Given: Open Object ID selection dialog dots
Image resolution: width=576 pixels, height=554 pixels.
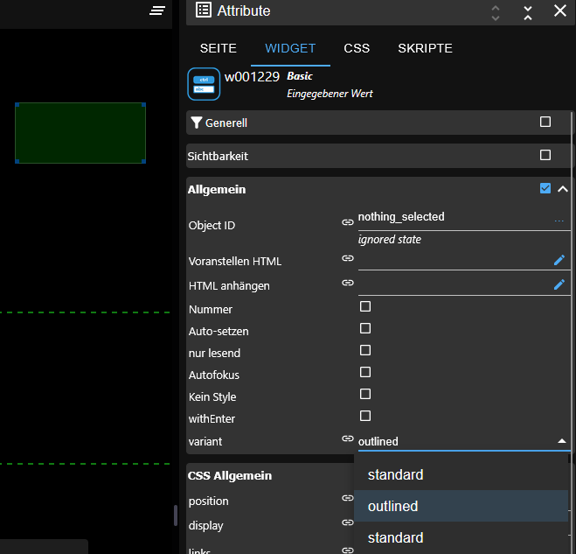Looking at the screenshot, I should click(559, 221).
